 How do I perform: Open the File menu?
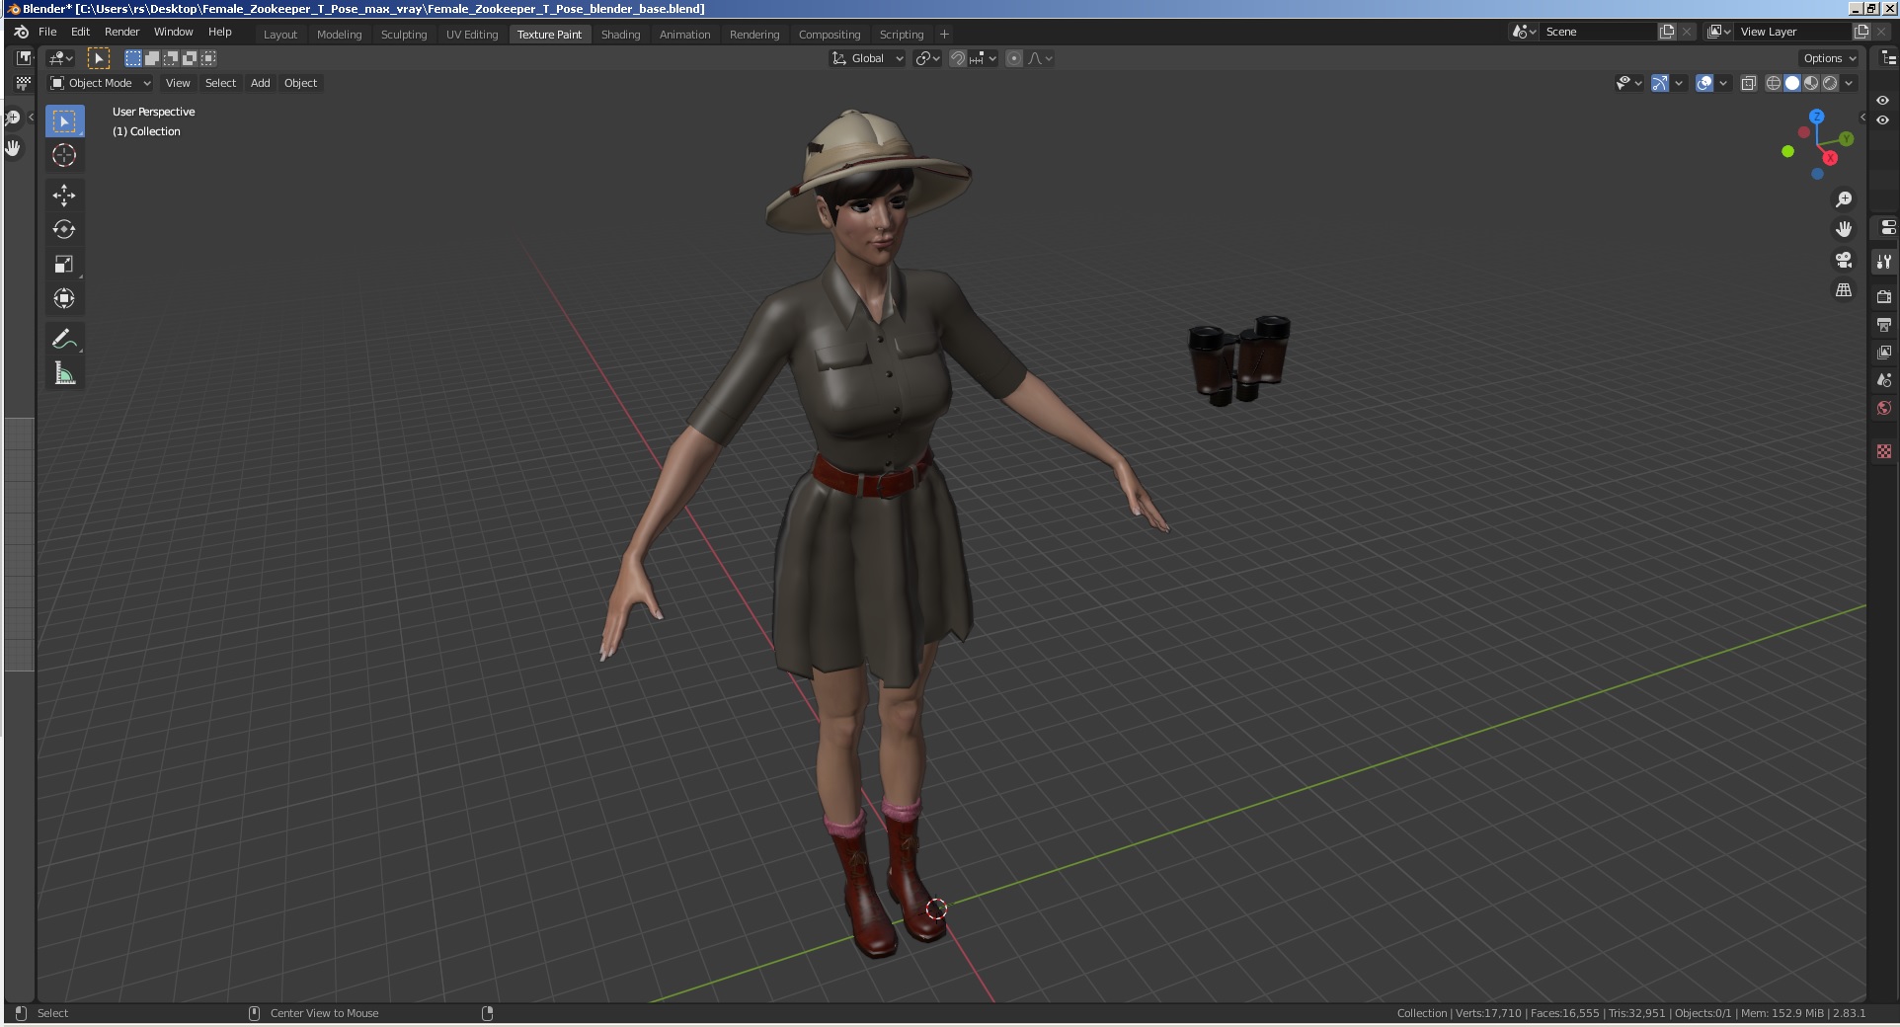pyautogui.click(x=47, y=32)
